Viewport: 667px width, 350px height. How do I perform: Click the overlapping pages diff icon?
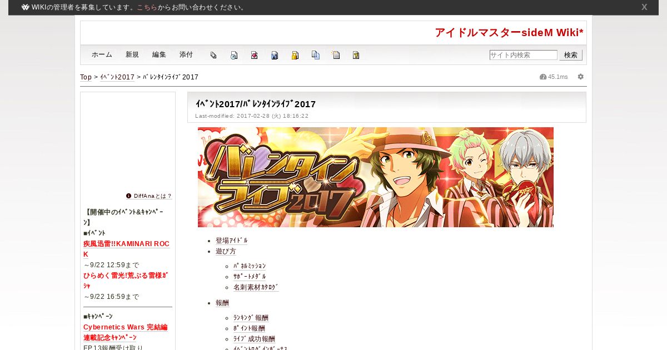pyautogui.click(x=213, y=55)
